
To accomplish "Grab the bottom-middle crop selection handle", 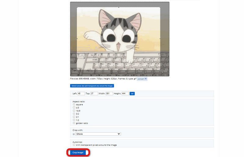I will pyautogui.click(x=119, y=70).
